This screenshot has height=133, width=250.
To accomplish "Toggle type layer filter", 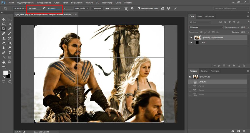I will [229, 22].
